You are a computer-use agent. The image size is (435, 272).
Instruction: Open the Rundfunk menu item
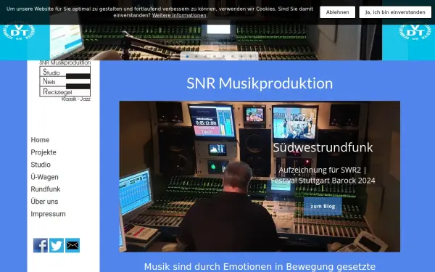point(45,189)
